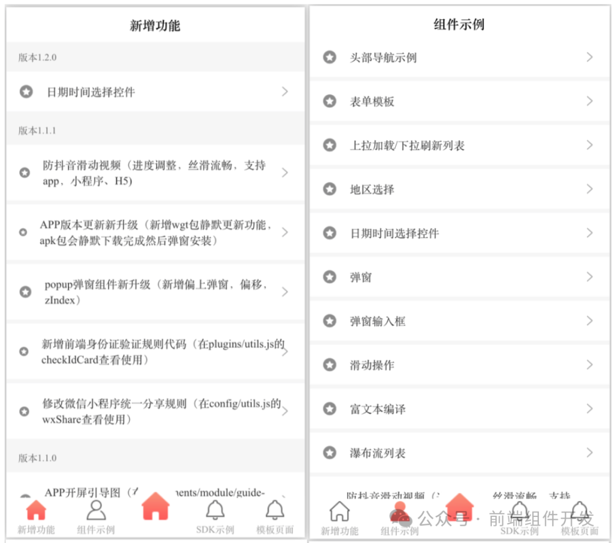
Task: Tap red home icon of 新增功能 tab
Action: click(36, 510)
